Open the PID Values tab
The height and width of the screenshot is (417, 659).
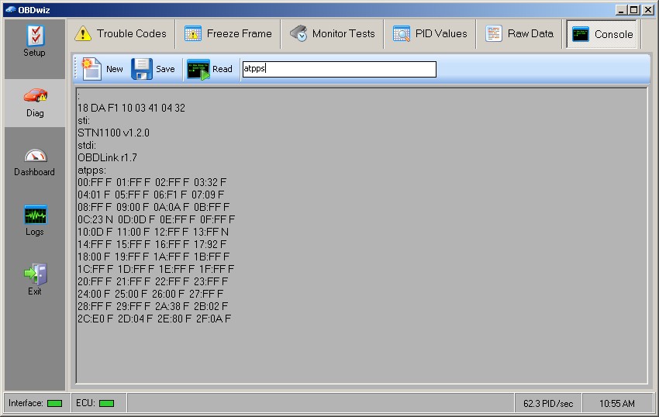point(430,33)
